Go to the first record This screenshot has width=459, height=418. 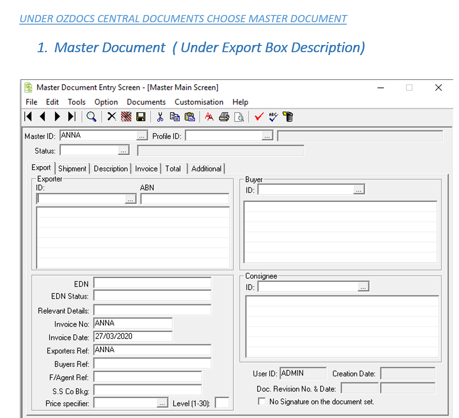click(28, 117)
